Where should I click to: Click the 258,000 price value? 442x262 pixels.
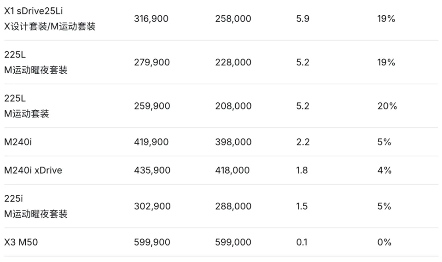[233, 19]
